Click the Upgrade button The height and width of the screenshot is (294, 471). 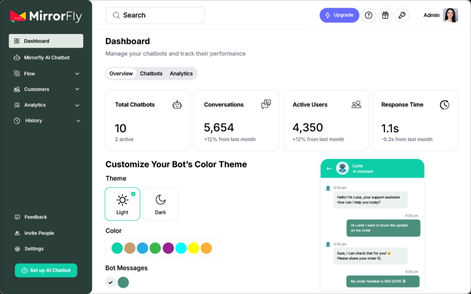coord(339,15)
